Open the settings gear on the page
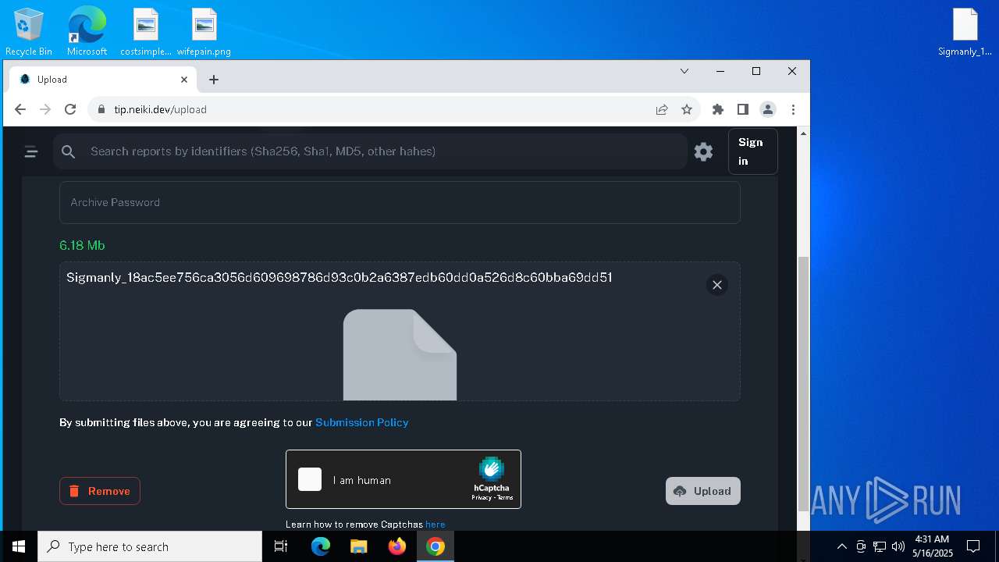This screenshot has width=999, height=562. coord(703,151)
